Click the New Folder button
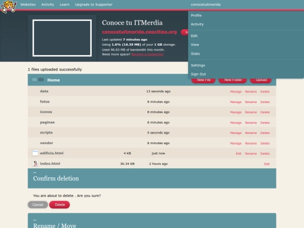 pyautogui.click(x=233, y=80)
